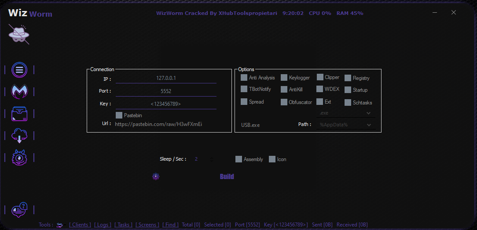
Task: Click the title text crediting XHubToolspropietari
Action: click(216, 13)
